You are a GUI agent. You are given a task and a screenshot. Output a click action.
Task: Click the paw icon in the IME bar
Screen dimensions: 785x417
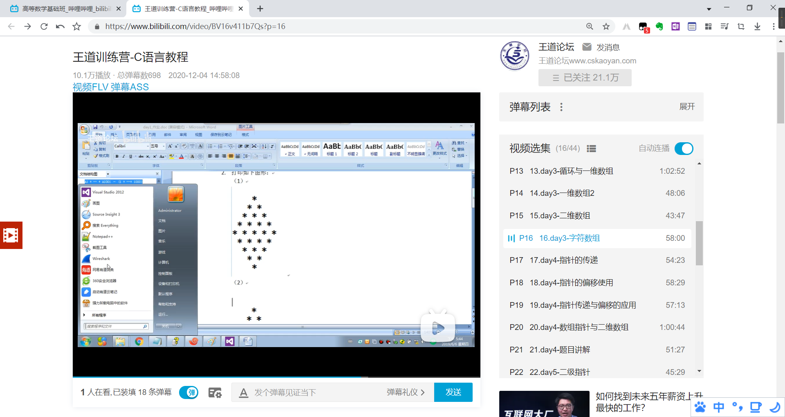pos(700,407)
